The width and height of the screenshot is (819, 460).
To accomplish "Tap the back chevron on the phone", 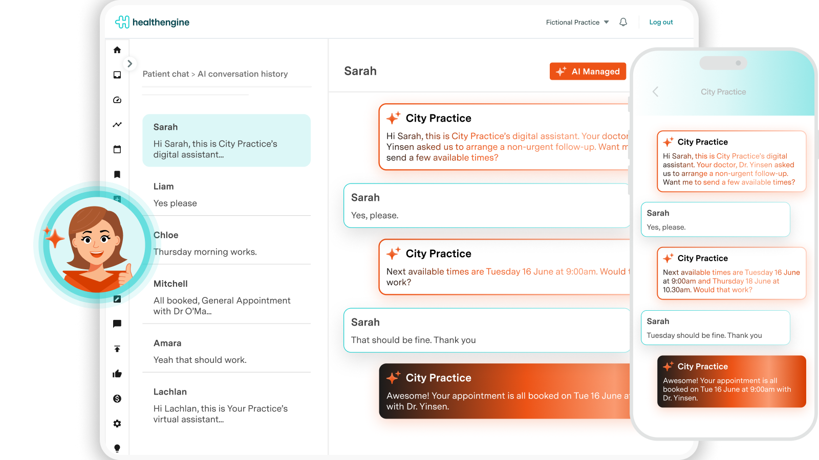I will point(655,92).
